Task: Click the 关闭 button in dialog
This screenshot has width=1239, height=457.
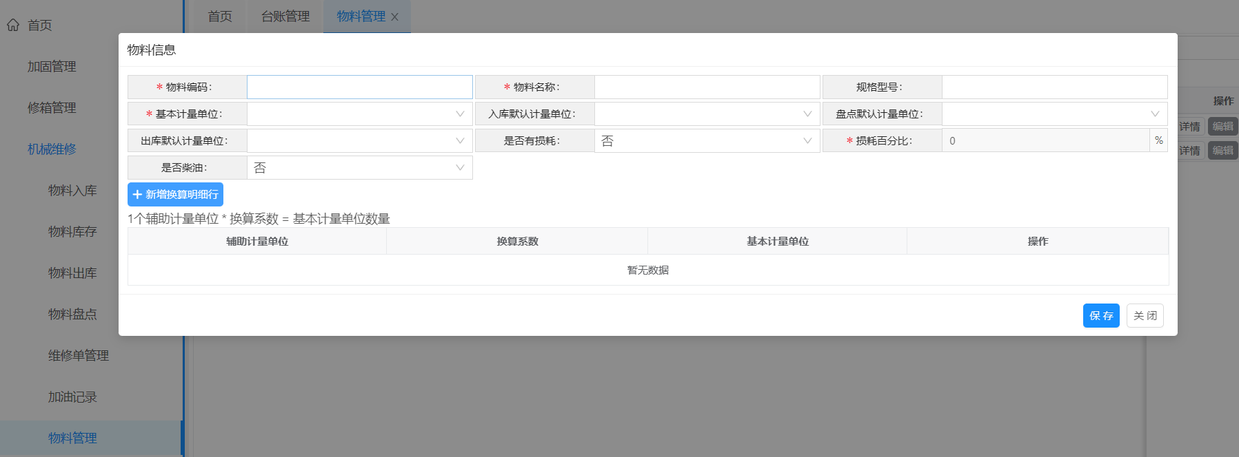Action: (1145, 316)
